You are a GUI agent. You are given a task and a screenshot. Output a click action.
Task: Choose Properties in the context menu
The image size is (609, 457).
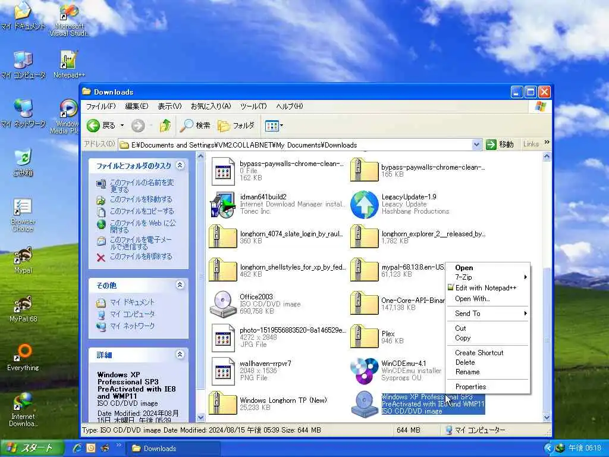coord(488,387)
